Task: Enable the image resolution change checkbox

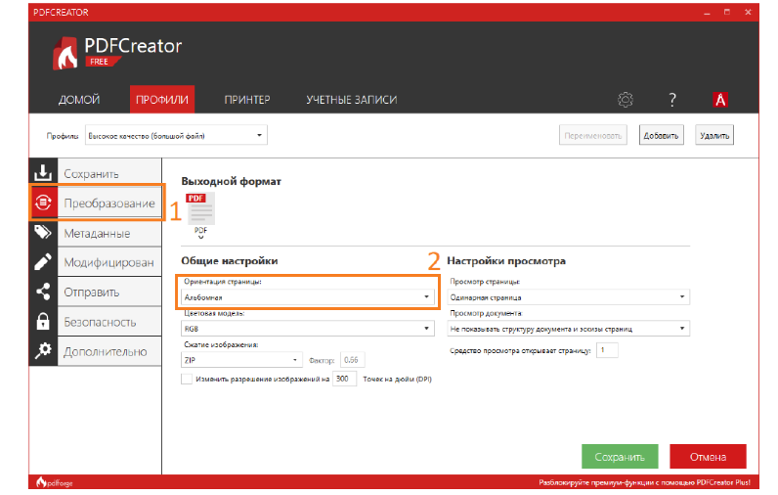Action: 187,379
